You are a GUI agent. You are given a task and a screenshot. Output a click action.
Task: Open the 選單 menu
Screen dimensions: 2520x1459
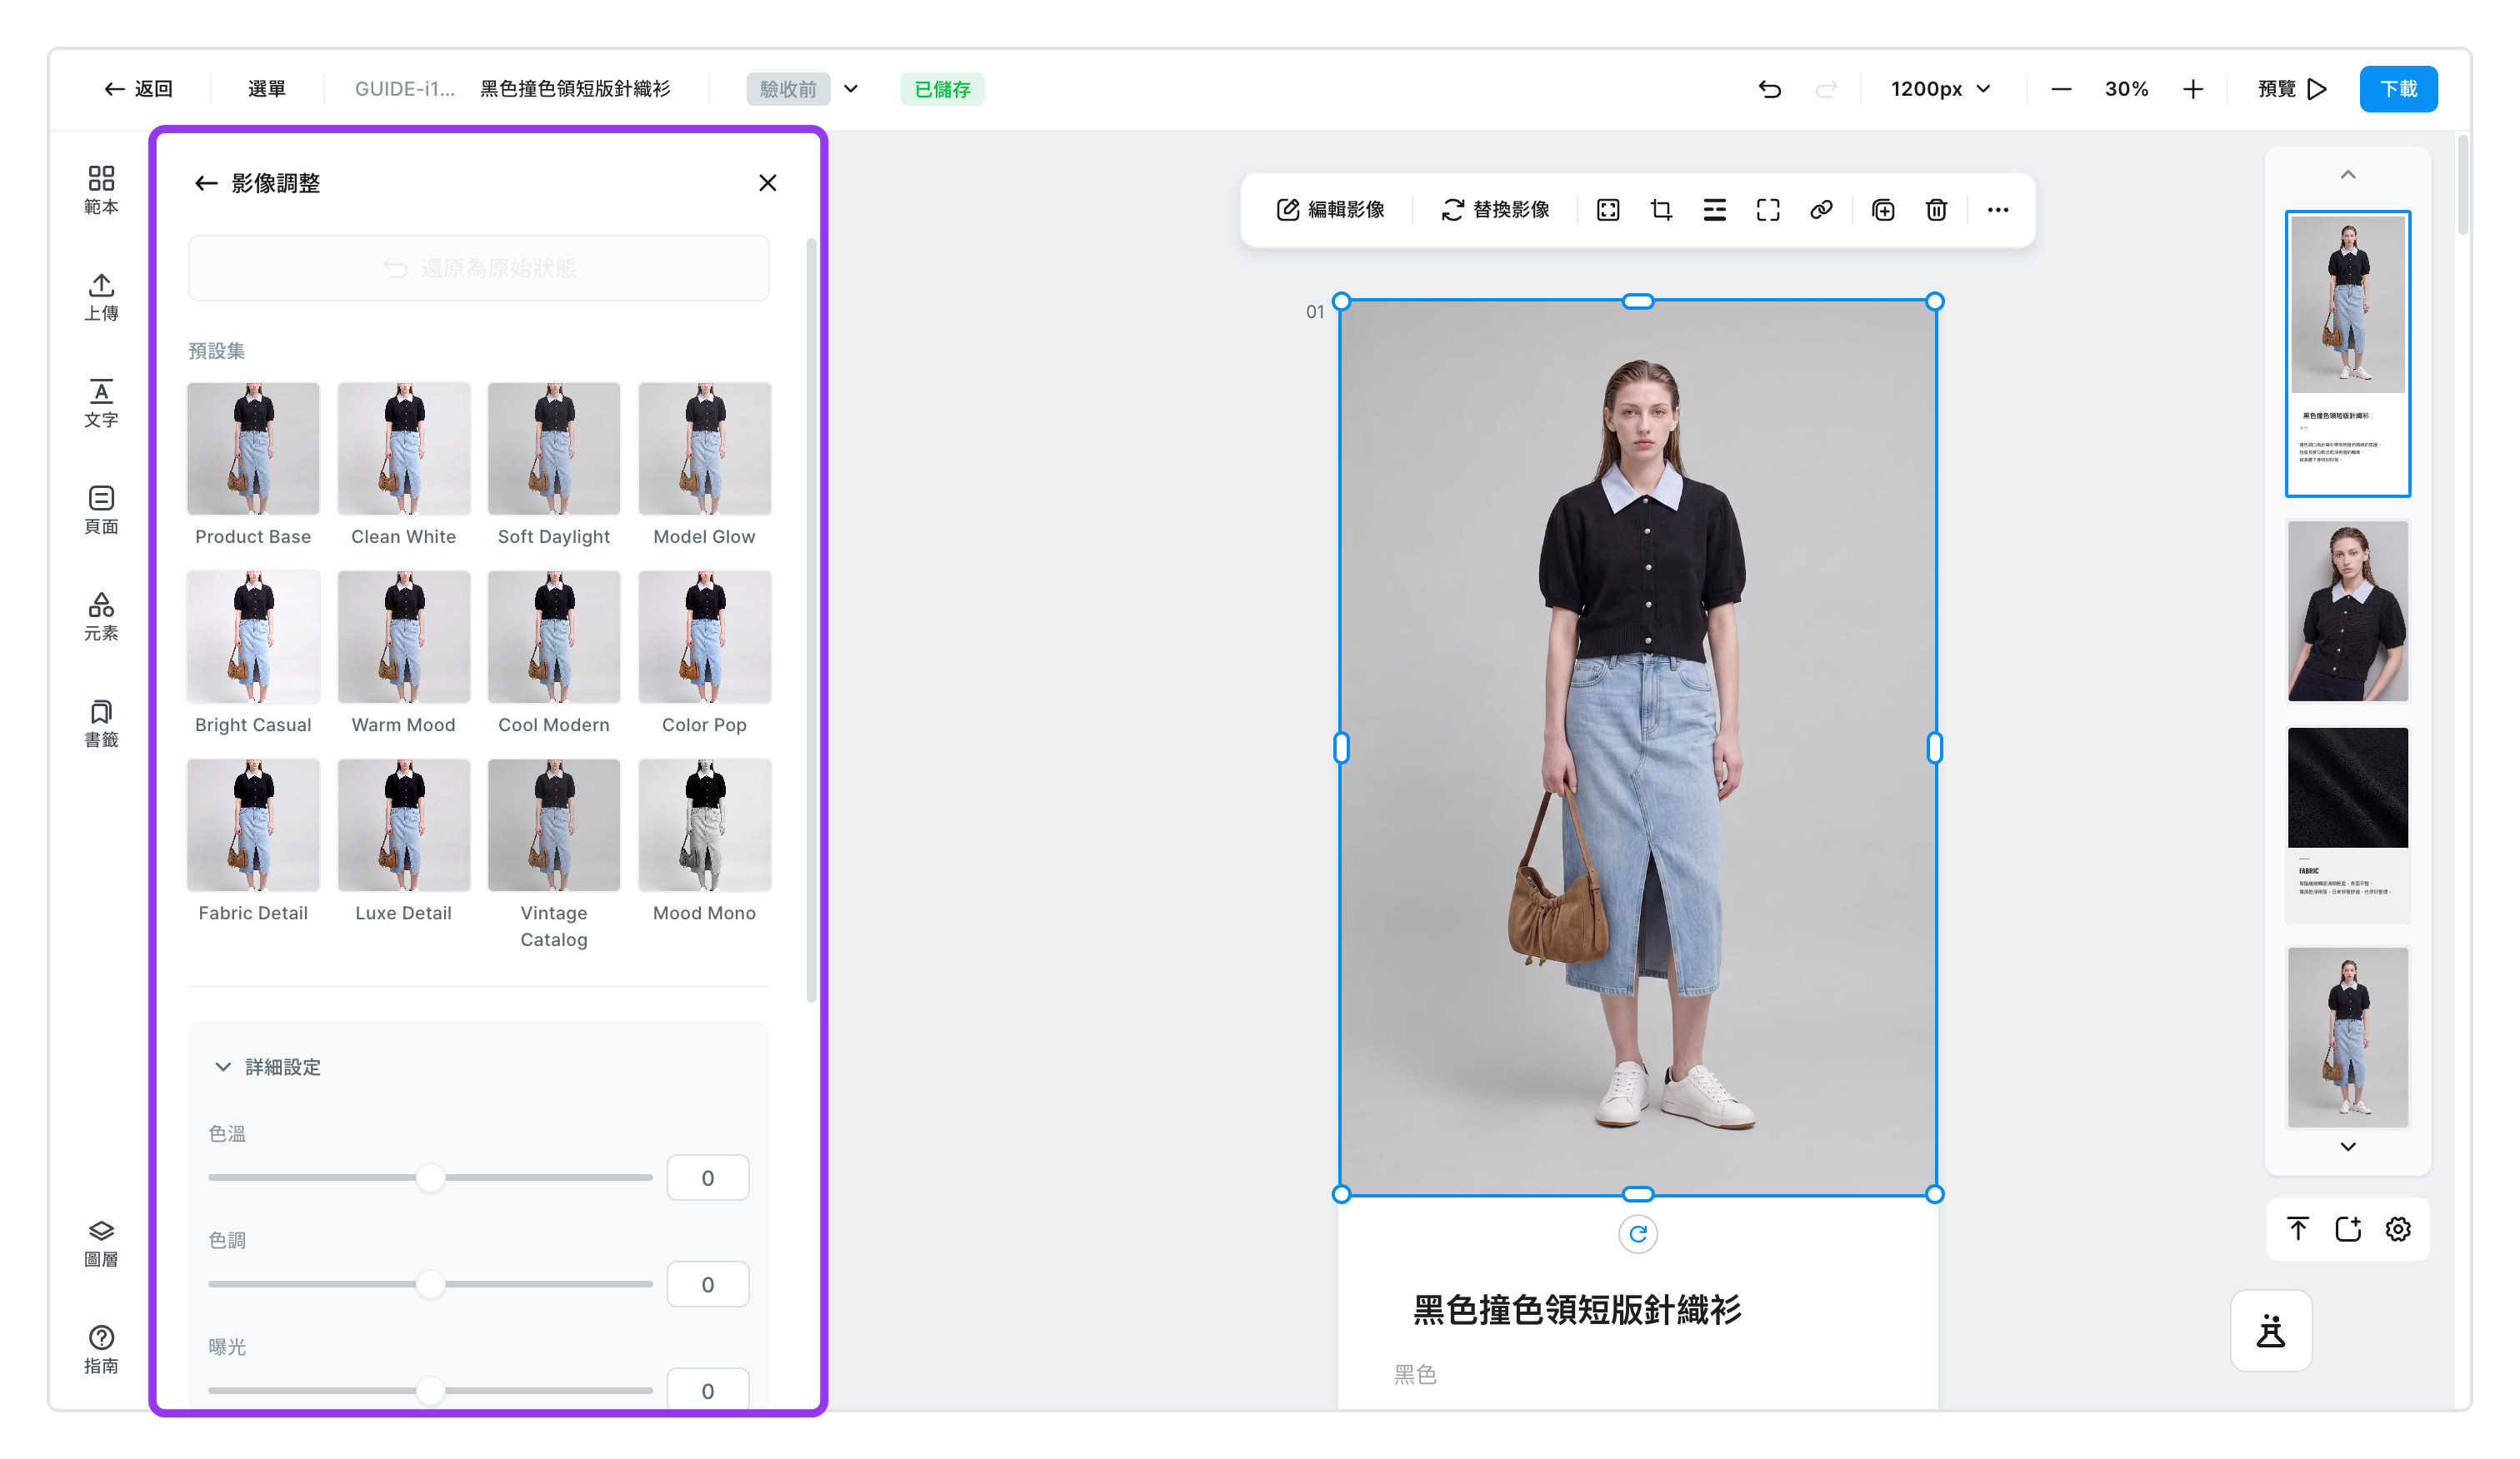click(266, 89)
